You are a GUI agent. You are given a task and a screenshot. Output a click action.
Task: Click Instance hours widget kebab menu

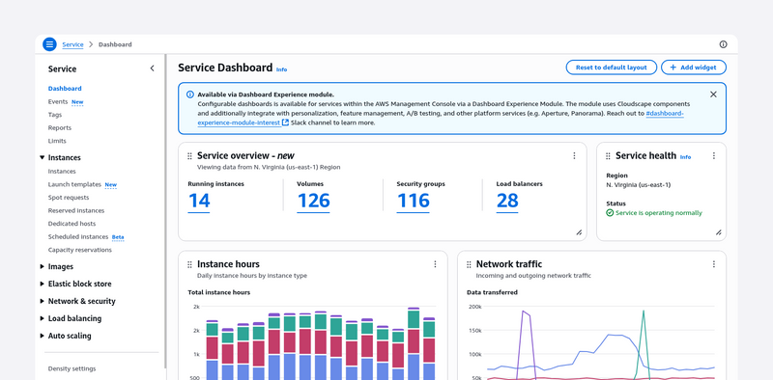[x=435, y=264]
